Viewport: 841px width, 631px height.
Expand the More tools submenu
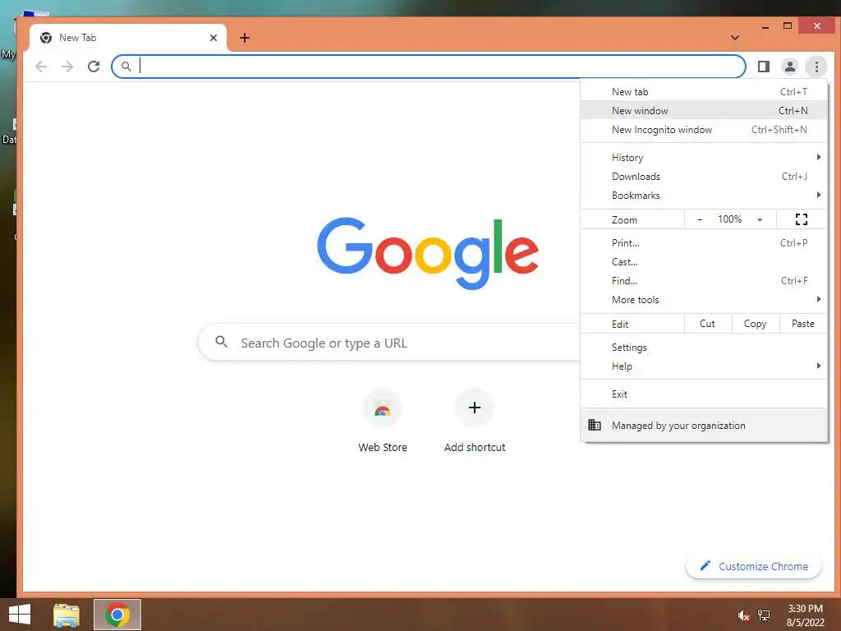coord(704,299)
